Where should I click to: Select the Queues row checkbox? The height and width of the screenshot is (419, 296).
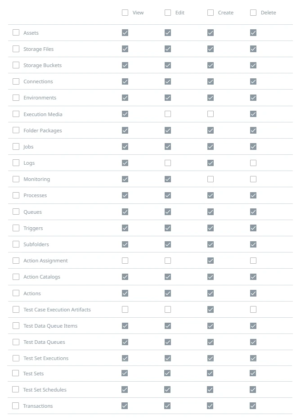(16, 212)
